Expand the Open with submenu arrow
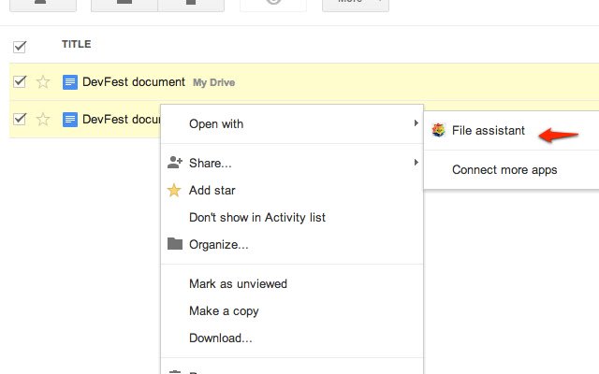The height and width of the screenshot is (374, 599). coord(416,122)
